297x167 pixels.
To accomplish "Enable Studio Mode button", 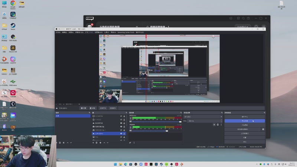I will coord(245,134).
